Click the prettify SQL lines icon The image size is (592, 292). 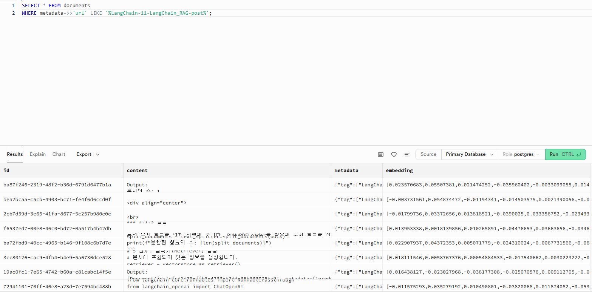point(407,154)
